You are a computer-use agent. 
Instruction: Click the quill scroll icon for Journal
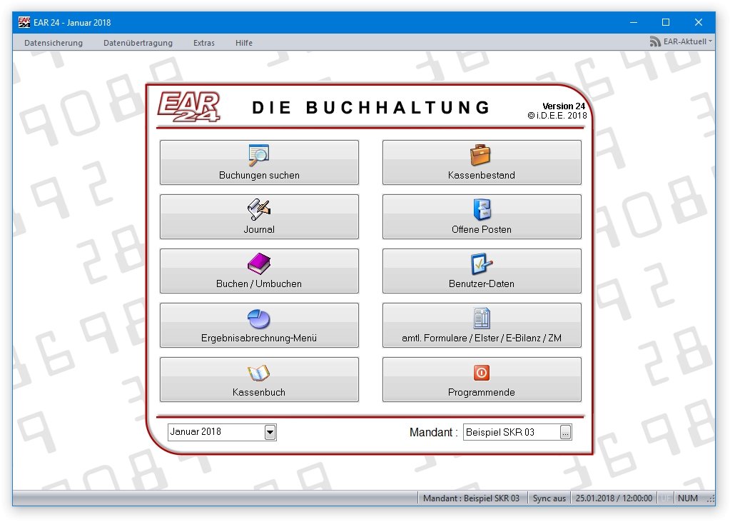pyautogui.click(x=259, y=210)
